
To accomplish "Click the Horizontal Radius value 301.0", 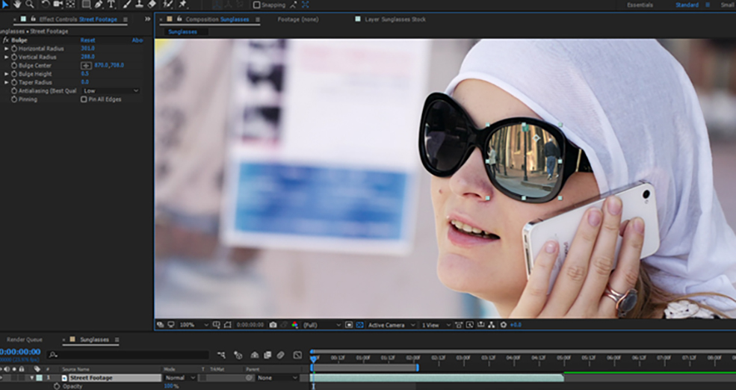I will click(87, 49).
